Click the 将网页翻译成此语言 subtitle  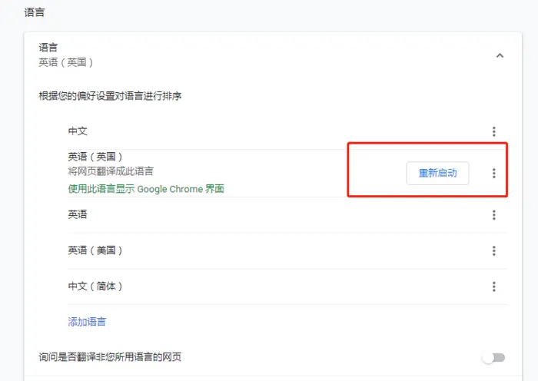[x=111, y=171]
